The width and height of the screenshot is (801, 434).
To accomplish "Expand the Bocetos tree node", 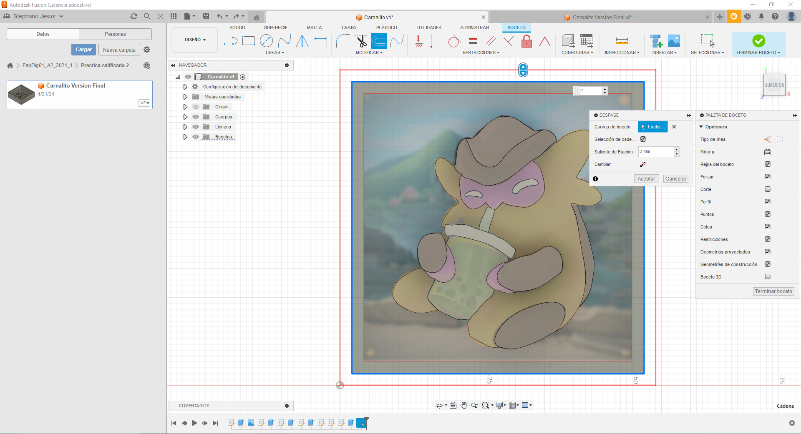I will click(185, 137).
